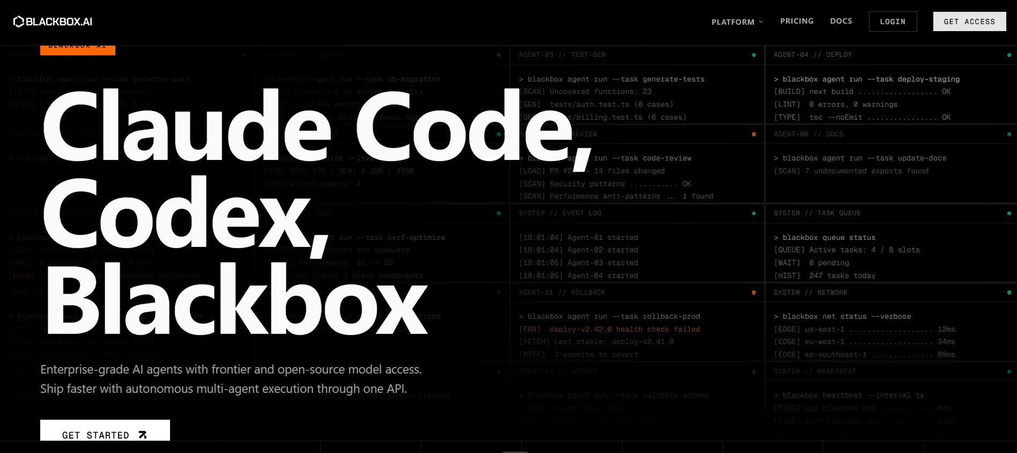The height and width of the screenshot is (453, 1017).
Task: Click the green status dot on AGENT-03
Action: click(754, 55)
